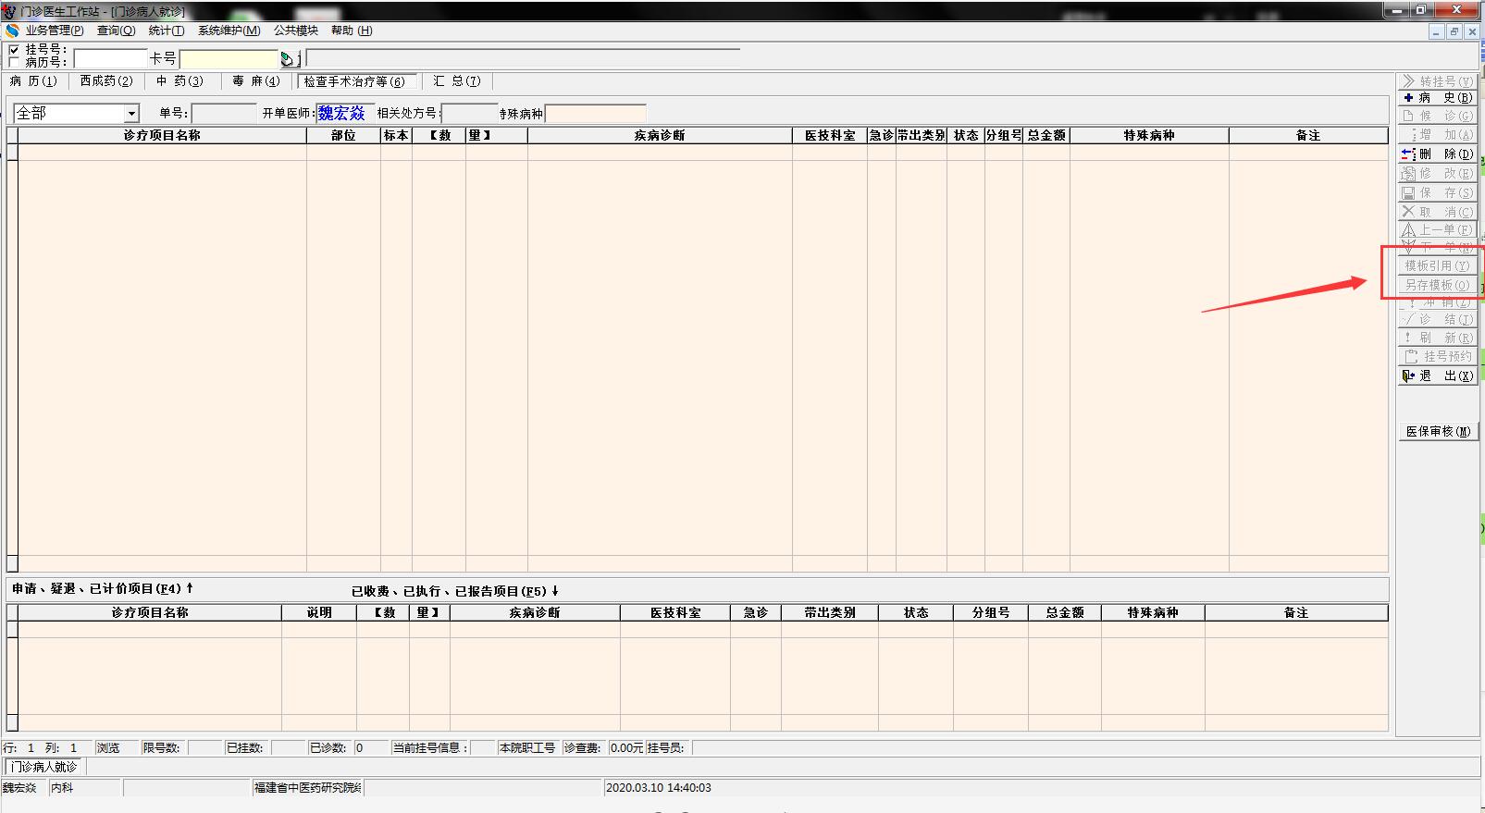
Task: Switch to the 汇总(7) tab
Action: tap(457, 81)
